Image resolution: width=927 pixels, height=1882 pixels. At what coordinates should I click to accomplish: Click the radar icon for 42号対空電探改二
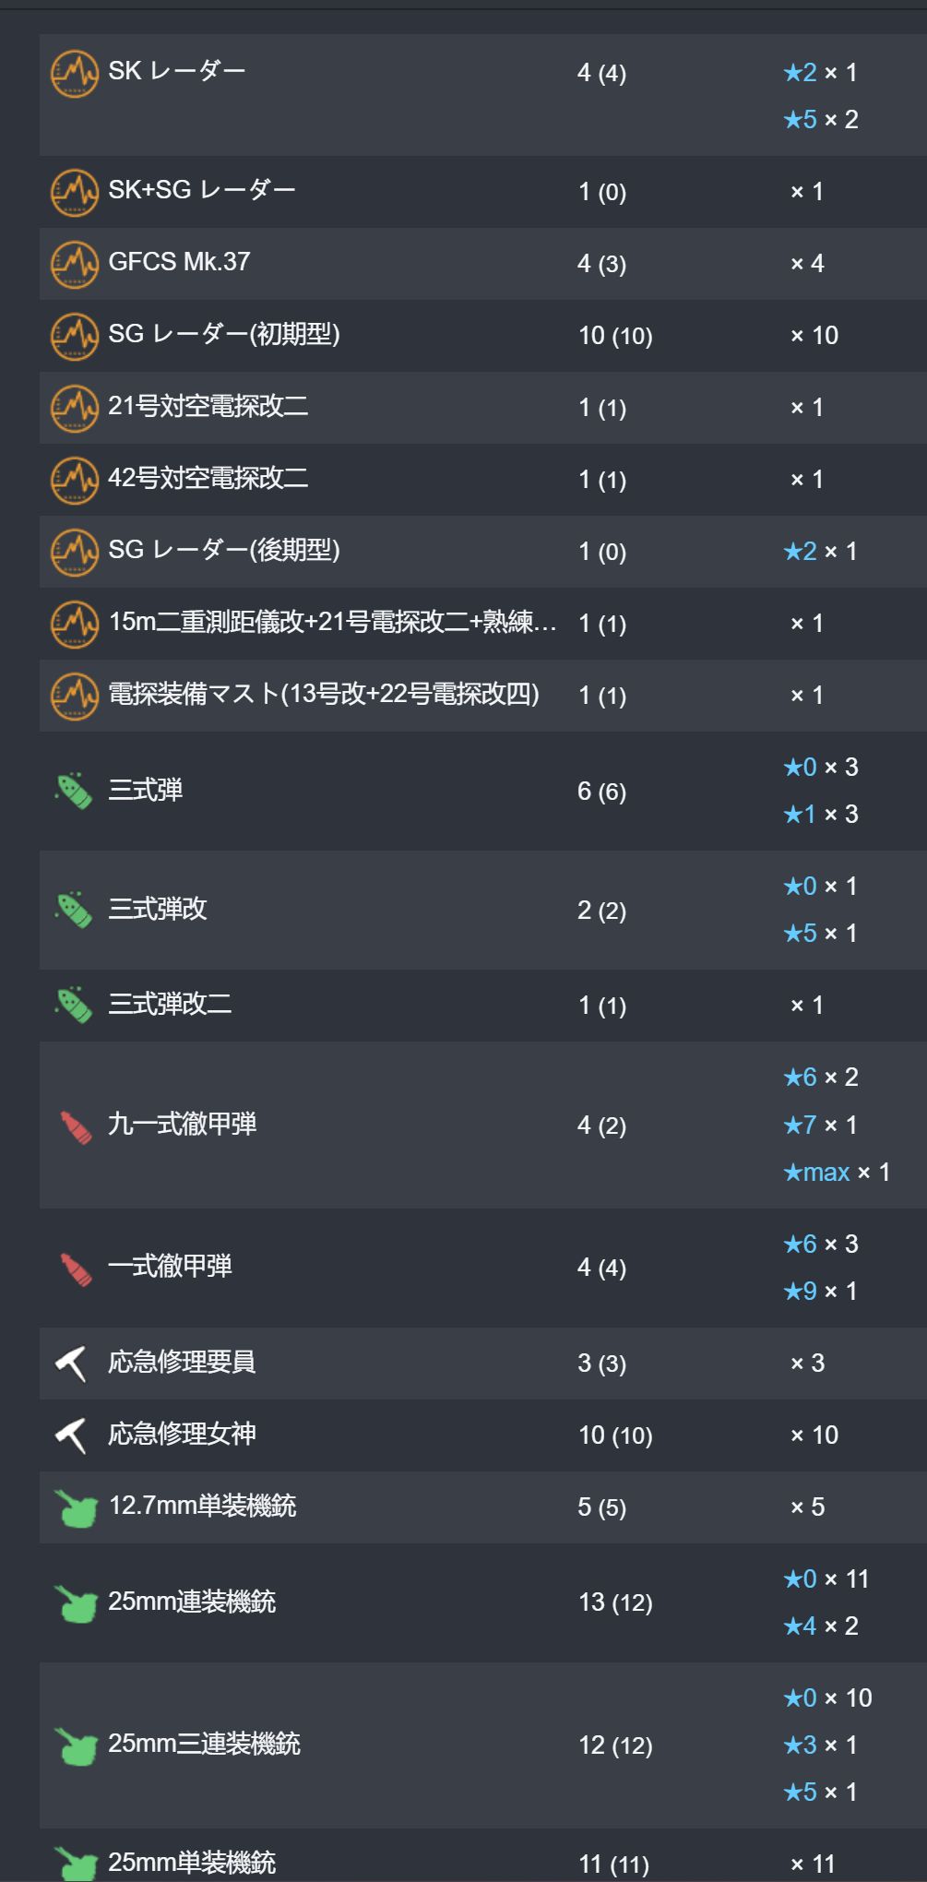point(74,480)
